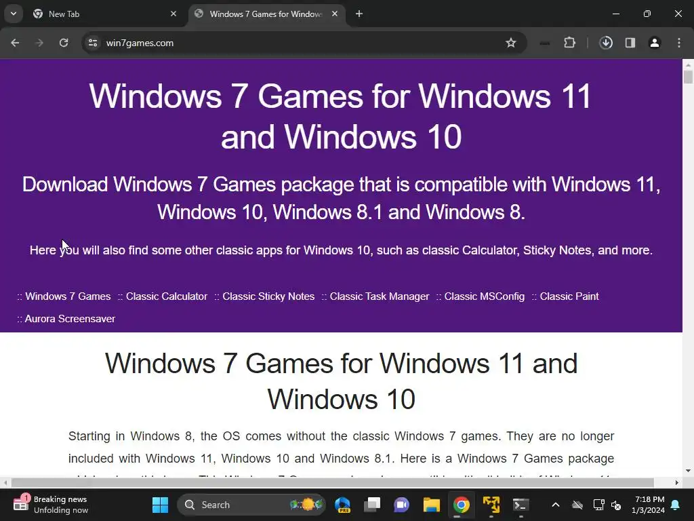Open File Explorer from the taskbar
The height and width of the screenshot is (521, 694).
(x=431, y=505)
